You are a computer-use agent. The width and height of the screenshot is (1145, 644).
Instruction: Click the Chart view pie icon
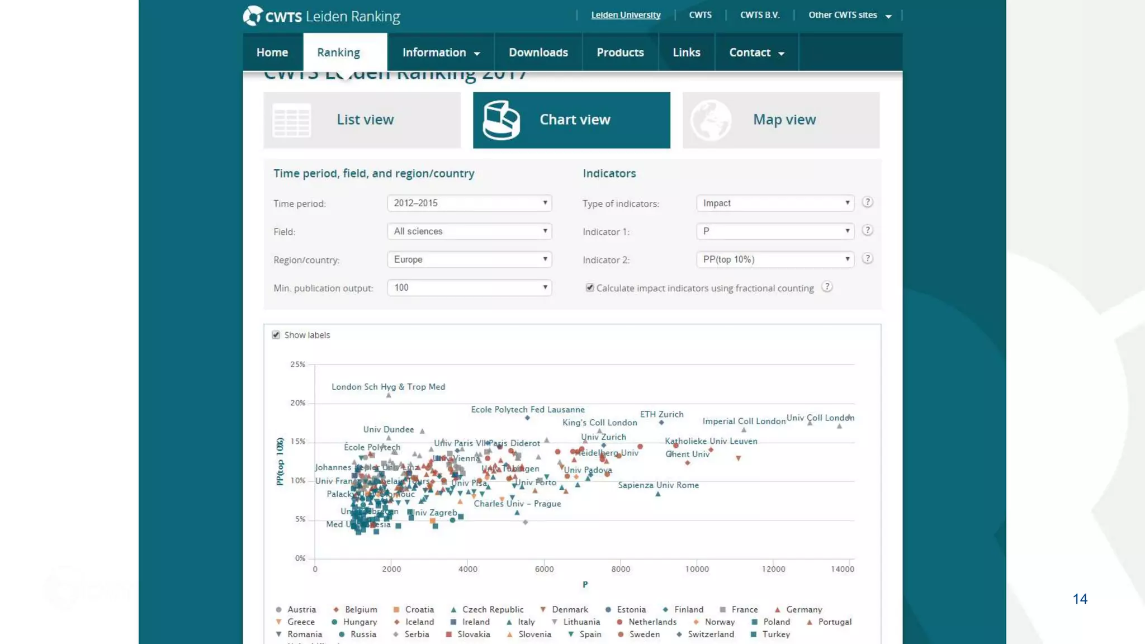click(x=501, y=120)
